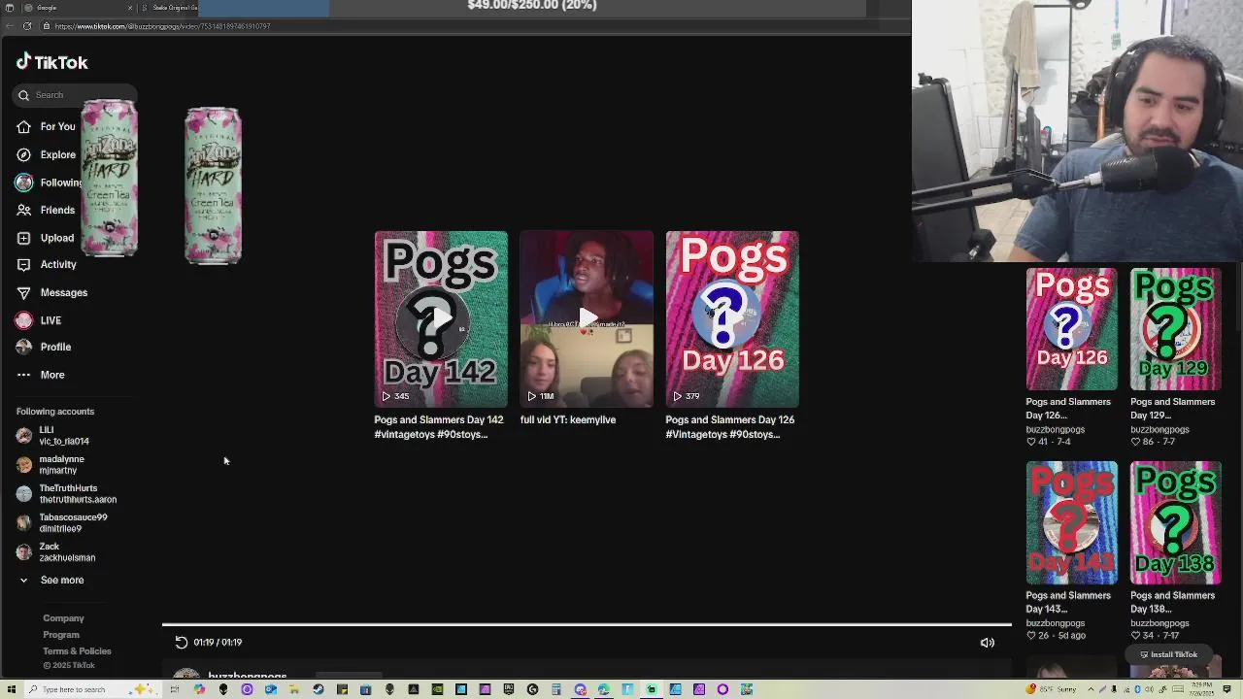Viewport: 1243px width, 699px height.
Task: Open Zack zackhuelsman account
Action: coord(56,552)
